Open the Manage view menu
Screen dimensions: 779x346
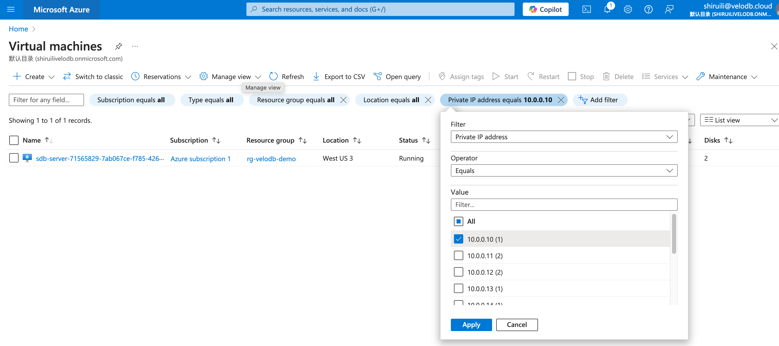click(x=230, y=77)
